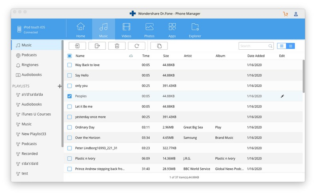Click the export music toolbar button
Image resolution: width=316 pixels, height=195 pixels.
(97, 46)
